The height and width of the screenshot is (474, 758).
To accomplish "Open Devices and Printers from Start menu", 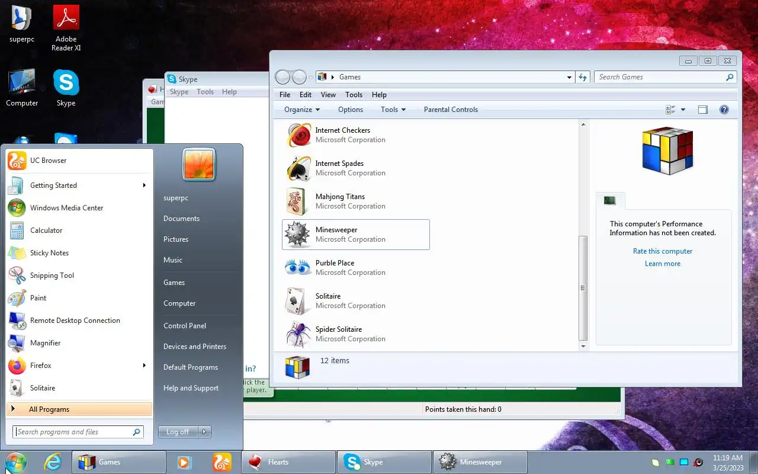I will pyautogui.click(x=195, y=347).
